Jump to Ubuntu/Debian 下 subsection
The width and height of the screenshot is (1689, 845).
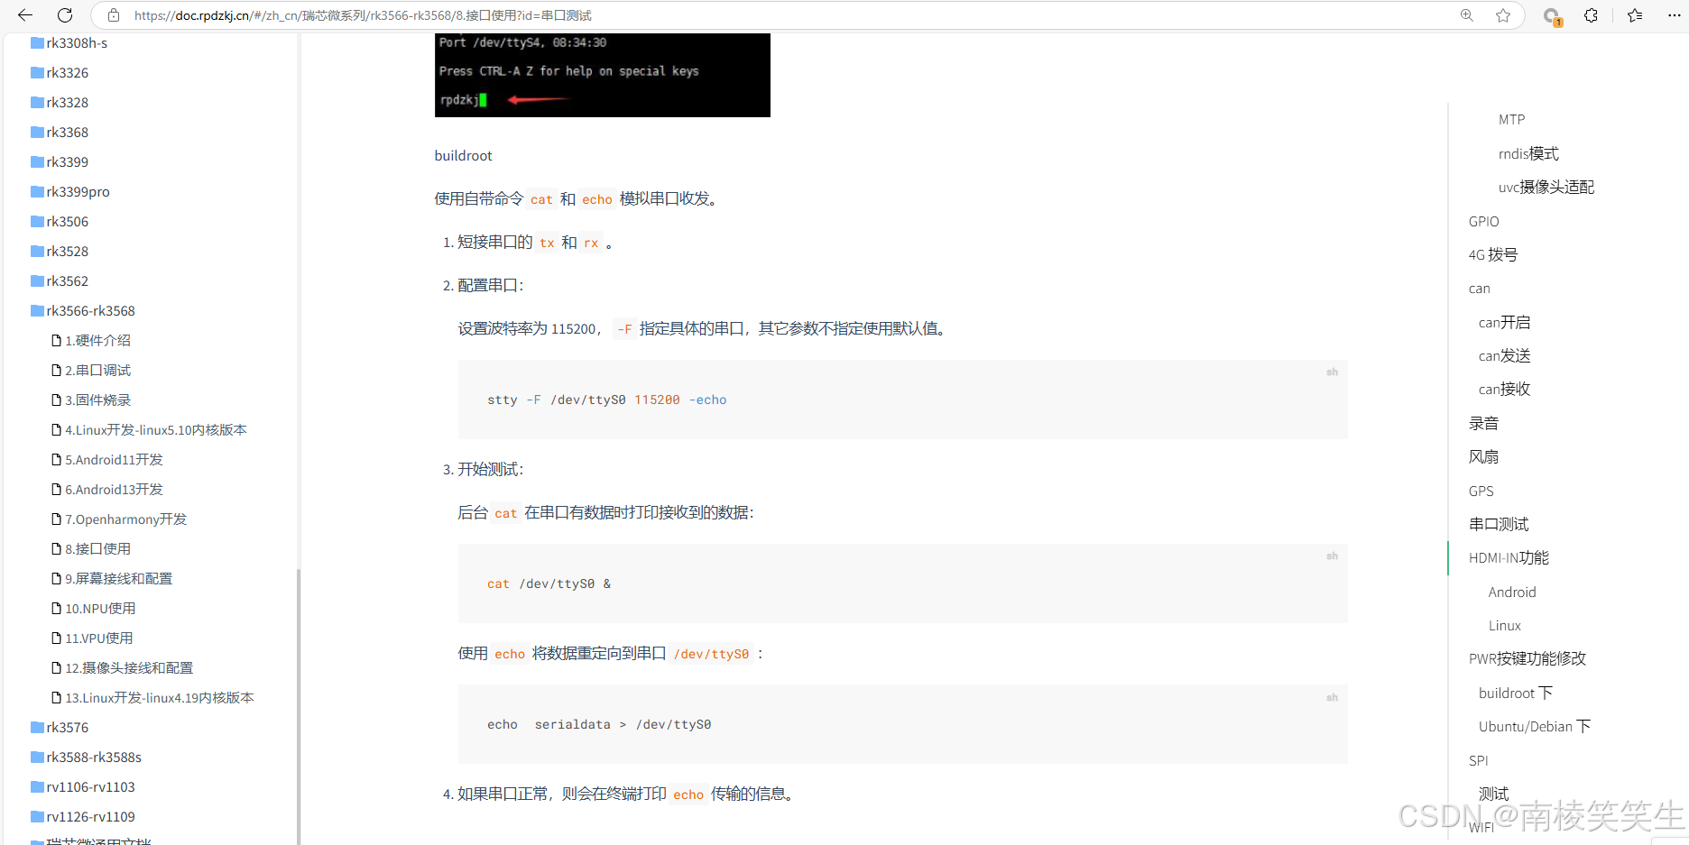(x=1535, y=726)
